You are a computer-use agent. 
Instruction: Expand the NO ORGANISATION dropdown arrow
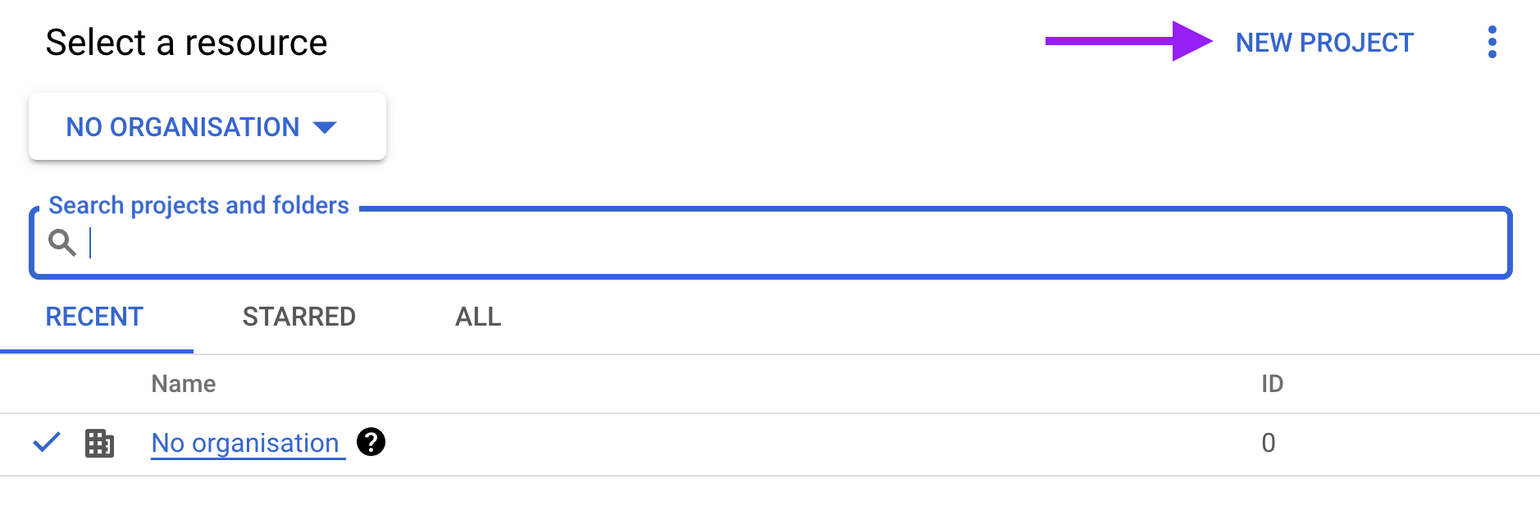point(325,127)
